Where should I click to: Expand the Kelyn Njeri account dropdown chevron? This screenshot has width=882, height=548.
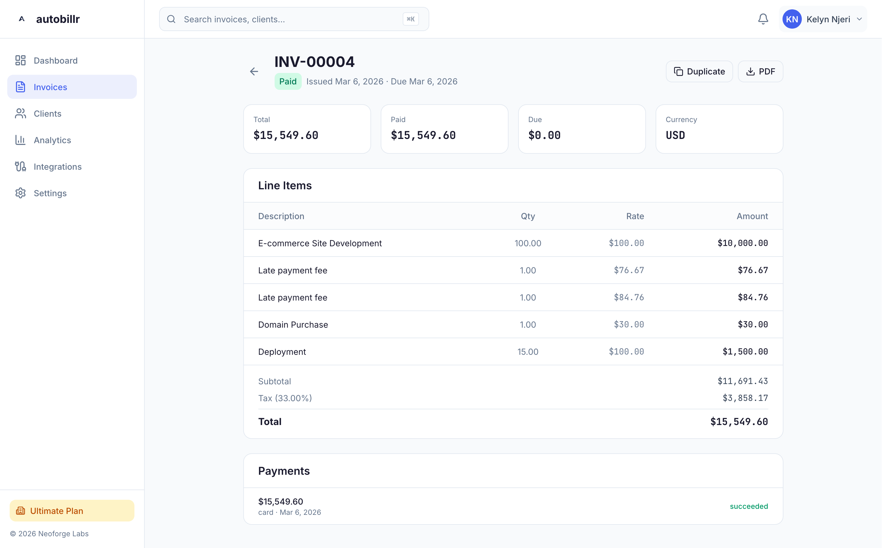click(859, 19)
